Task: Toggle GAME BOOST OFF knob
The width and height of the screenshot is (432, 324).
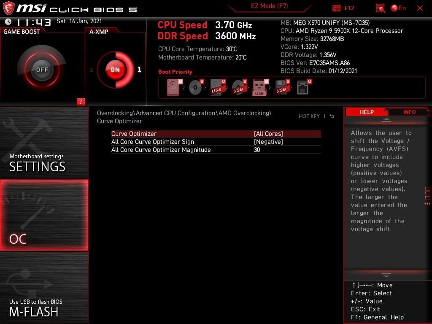Action: coord(42,70)
